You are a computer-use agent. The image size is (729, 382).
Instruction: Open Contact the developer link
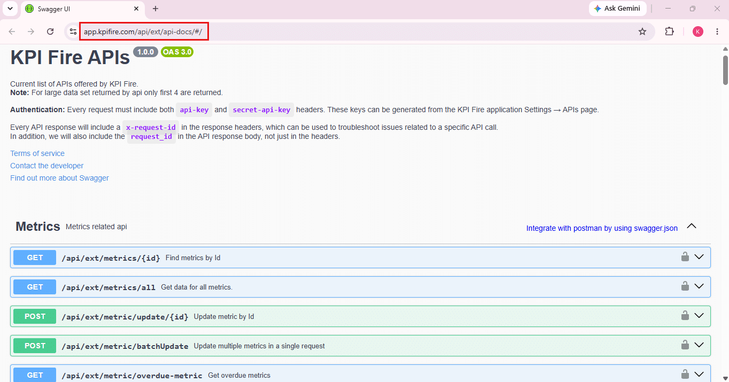tap(47, 166)
